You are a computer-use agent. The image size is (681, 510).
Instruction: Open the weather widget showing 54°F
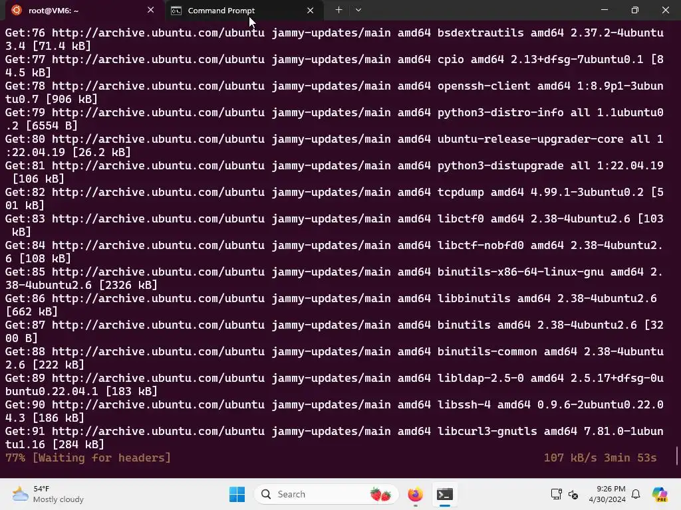(48, 494)
